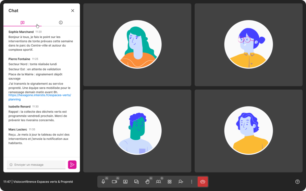The height and width of the screenshot is (191, 306).
Task: Close the Chat panel
Action: click(x=73, y=11)
